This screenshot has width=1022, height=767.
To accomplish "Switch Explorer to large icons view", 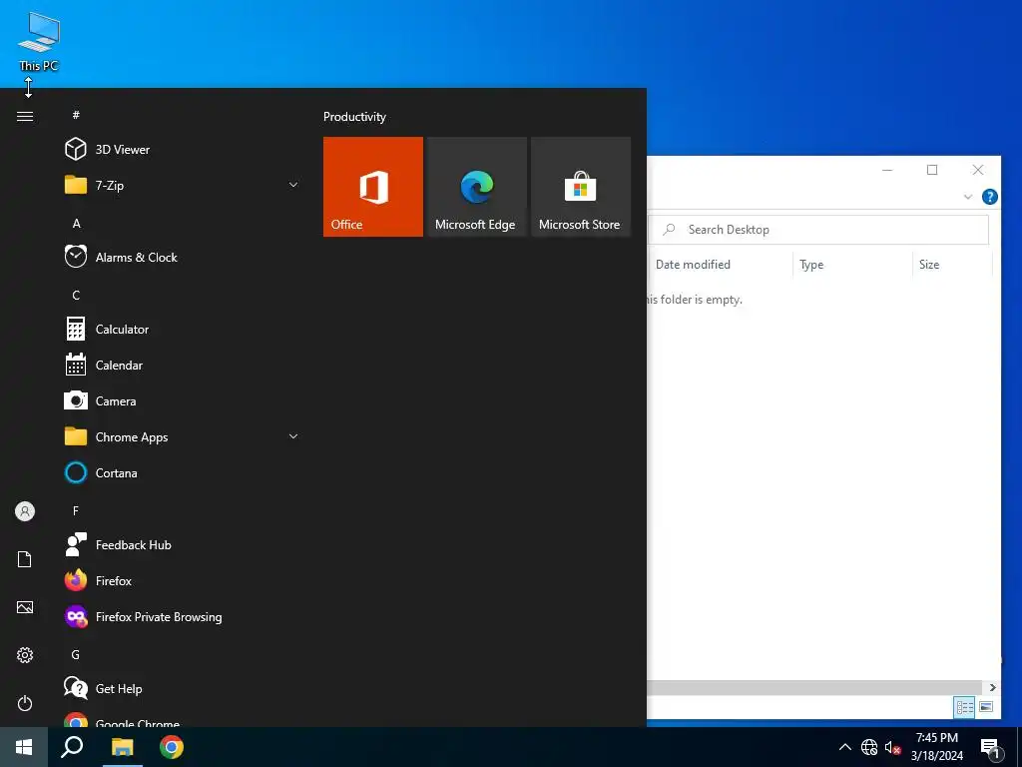I will pyautogui.click(x=986, y=707).
